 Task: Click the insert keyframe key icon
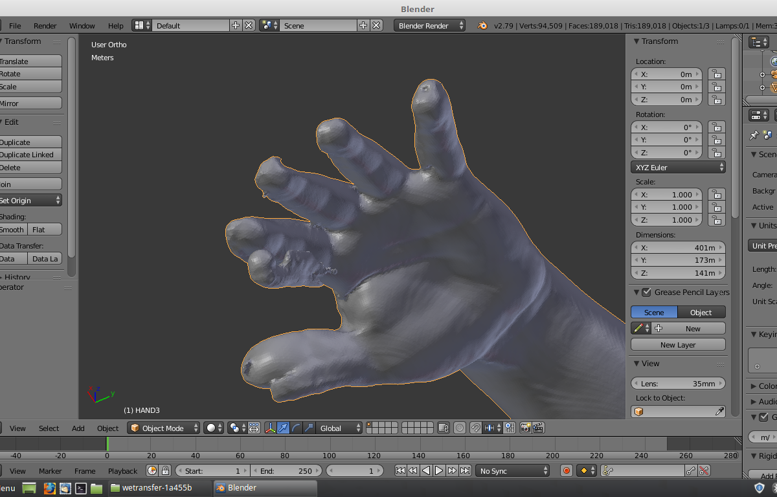(x=691, y=470)
